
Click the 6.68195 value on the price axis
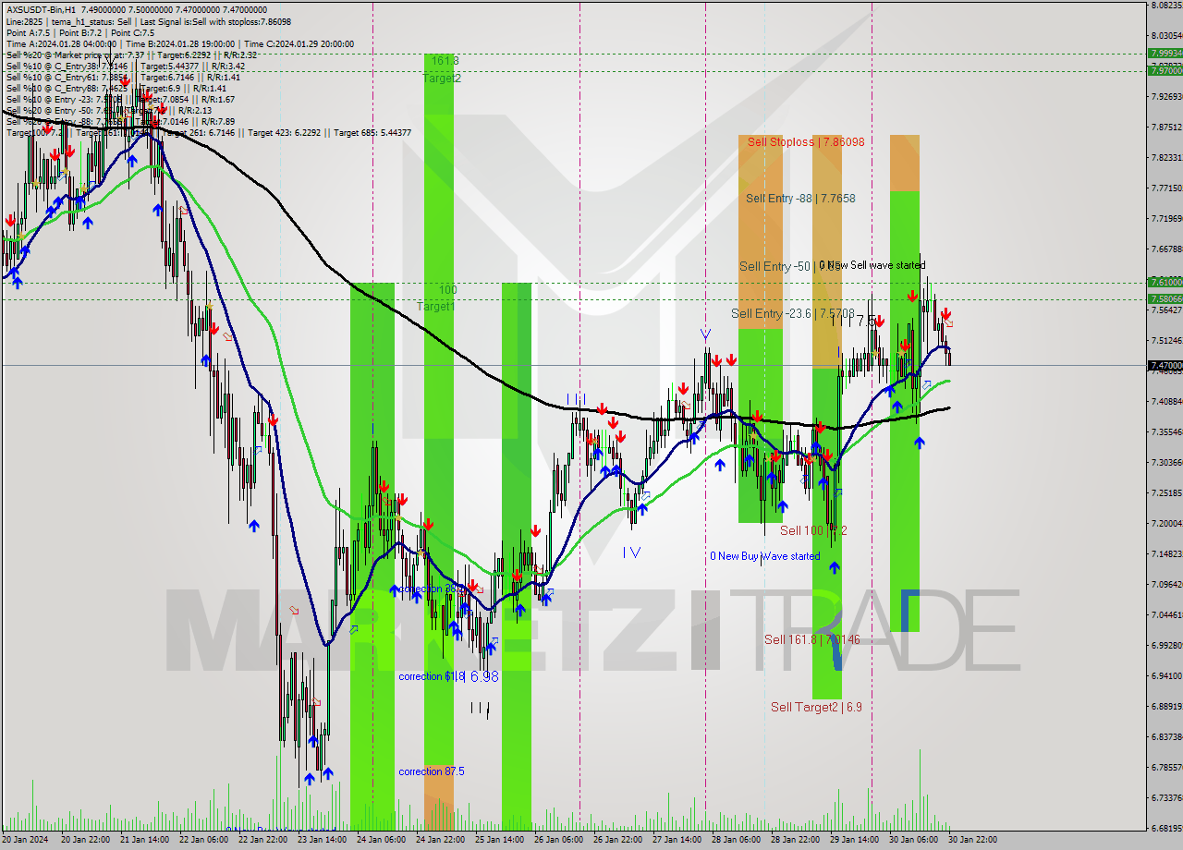click(1166, 828)
